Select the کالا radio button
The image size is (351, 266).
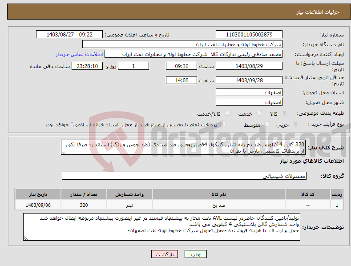click(x=284, y=113)
